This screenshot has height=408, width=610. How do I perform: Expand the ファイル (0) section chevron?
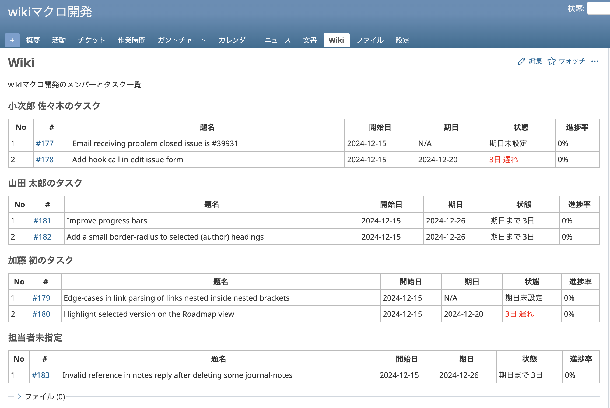coord(19,396)
